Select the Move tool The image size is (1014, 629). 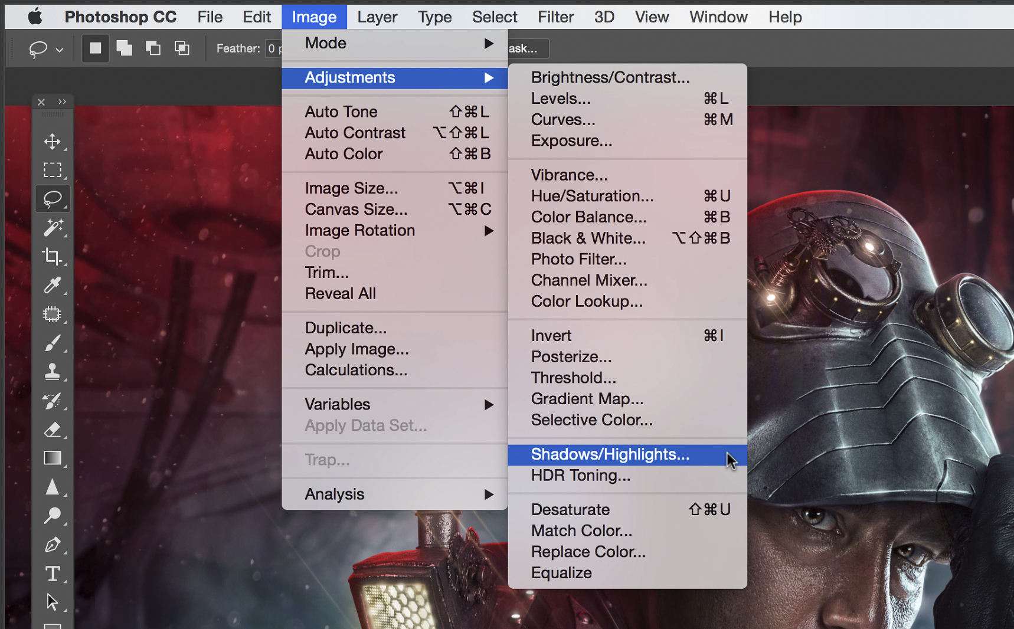53,142
